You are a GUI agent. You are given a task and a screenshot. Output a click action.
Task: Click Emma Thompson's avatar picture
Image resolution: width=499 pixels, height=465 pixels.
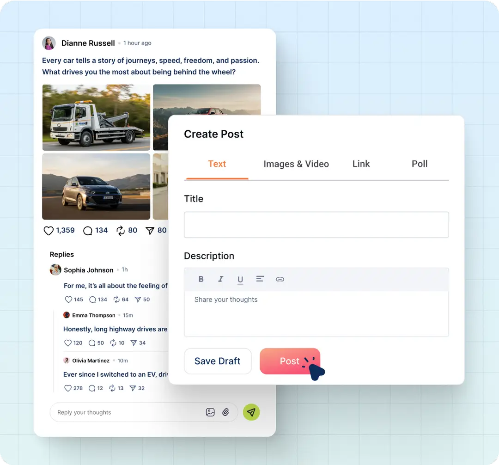(x=66, y=315)
